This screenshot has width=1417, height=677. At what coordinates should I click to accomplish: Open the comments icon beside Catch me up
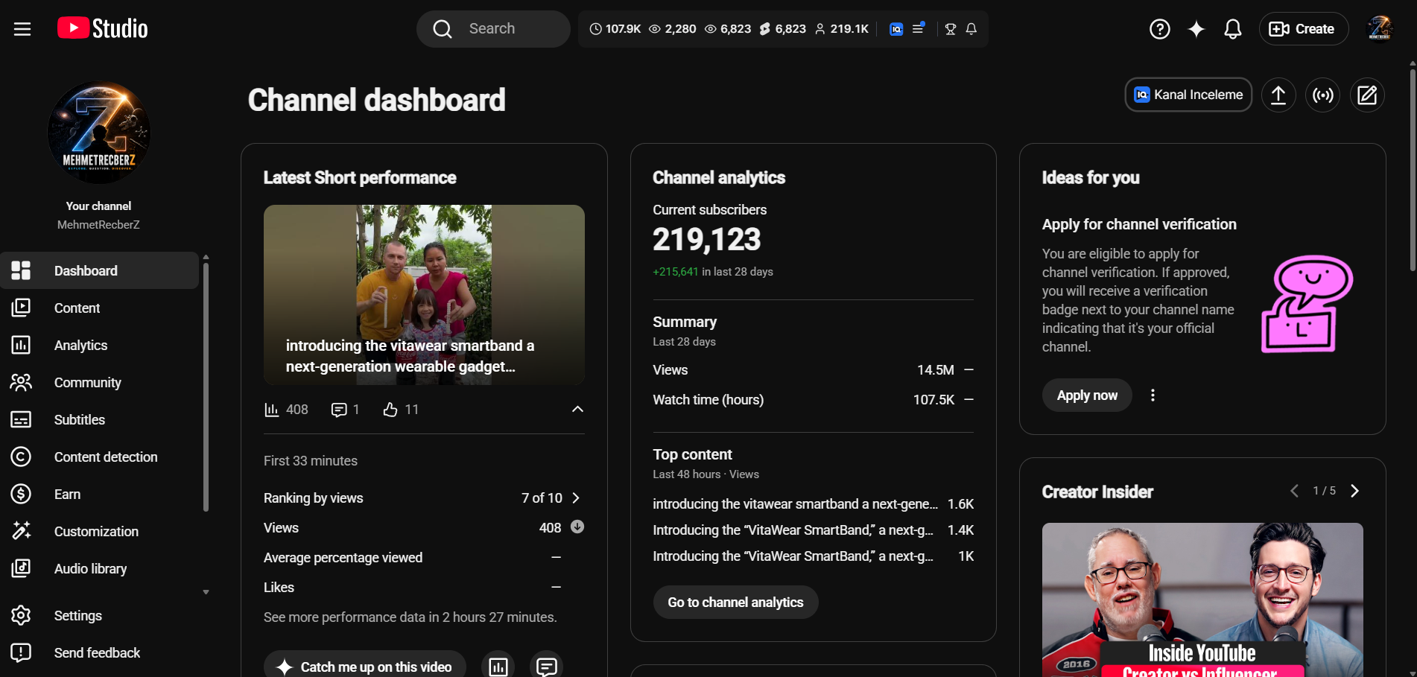546,667
